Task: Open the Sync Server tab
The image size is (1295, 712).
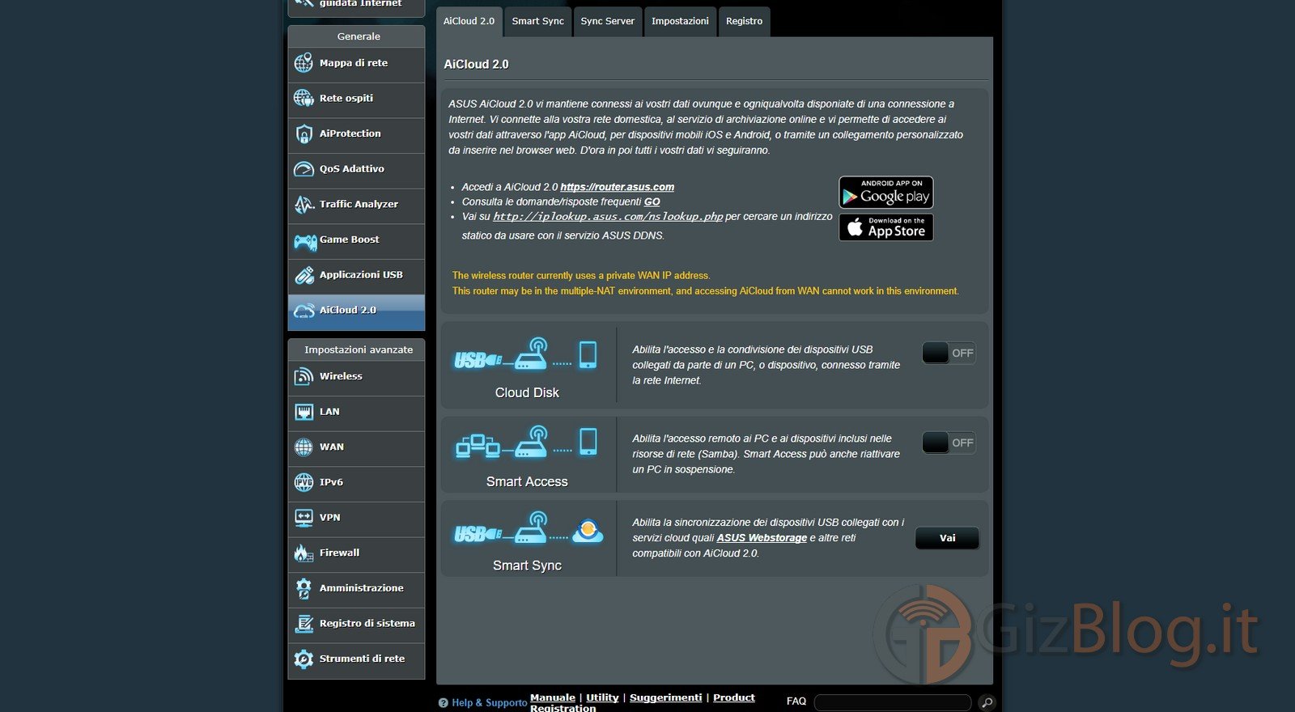Action: [x=607, y=22]
